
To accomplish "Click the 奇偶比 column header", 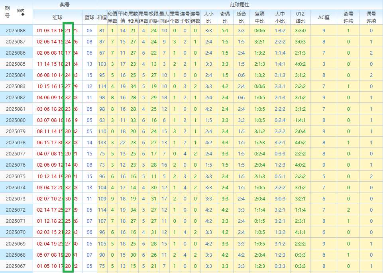I will [x=225, y=18].
